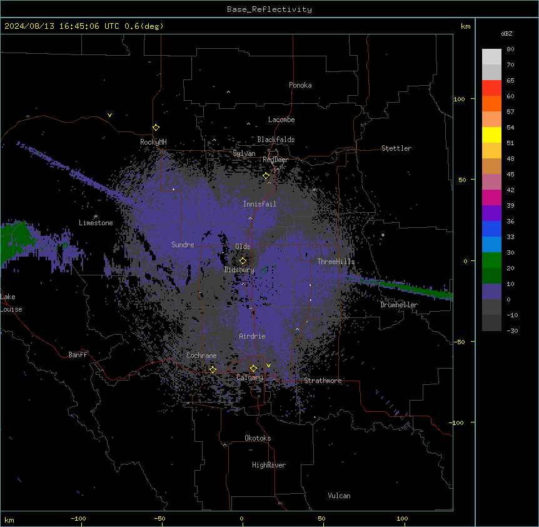Click the Strathmore label

[x=323, y=381]
